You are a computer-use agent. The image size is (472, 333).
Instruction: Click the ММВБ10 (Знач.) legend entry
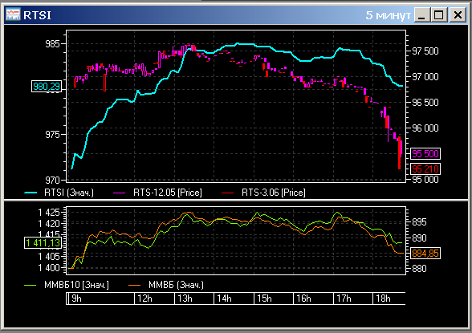[x=67, y=285]
